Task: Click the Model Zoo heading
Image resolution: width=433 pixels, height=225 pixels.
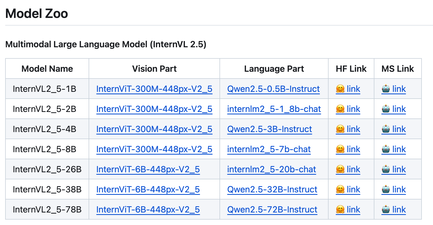Action: [x=37, y=14]
